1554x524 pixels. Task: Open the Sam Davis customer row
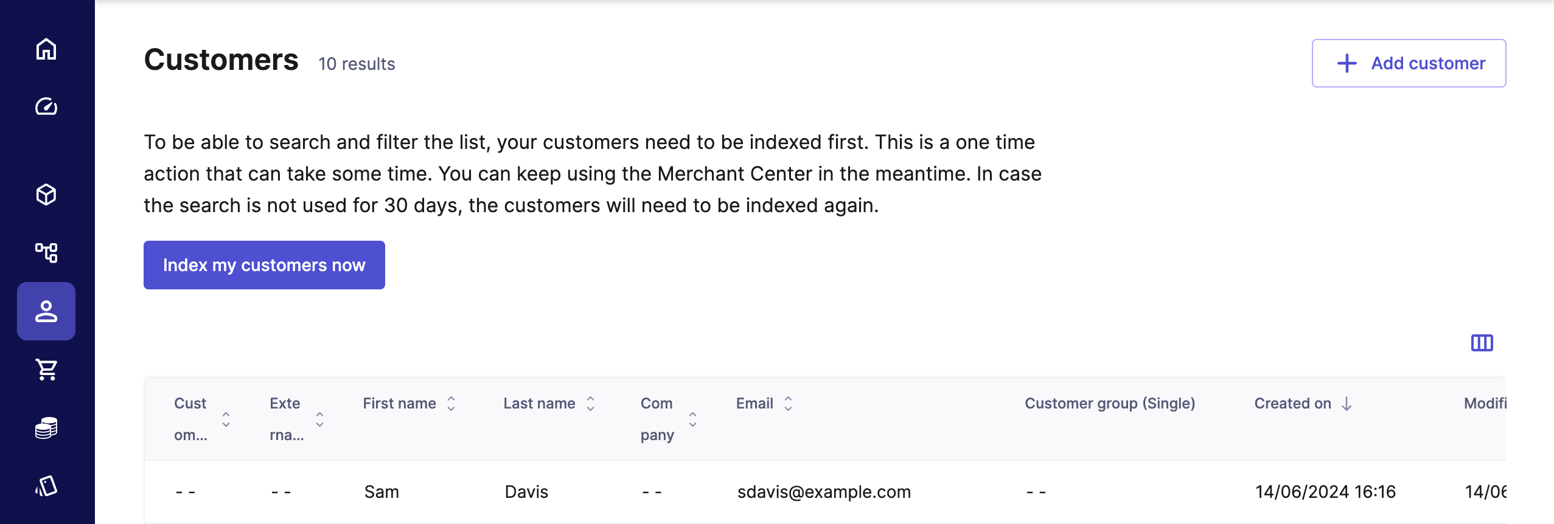click(x=382, y=492)
